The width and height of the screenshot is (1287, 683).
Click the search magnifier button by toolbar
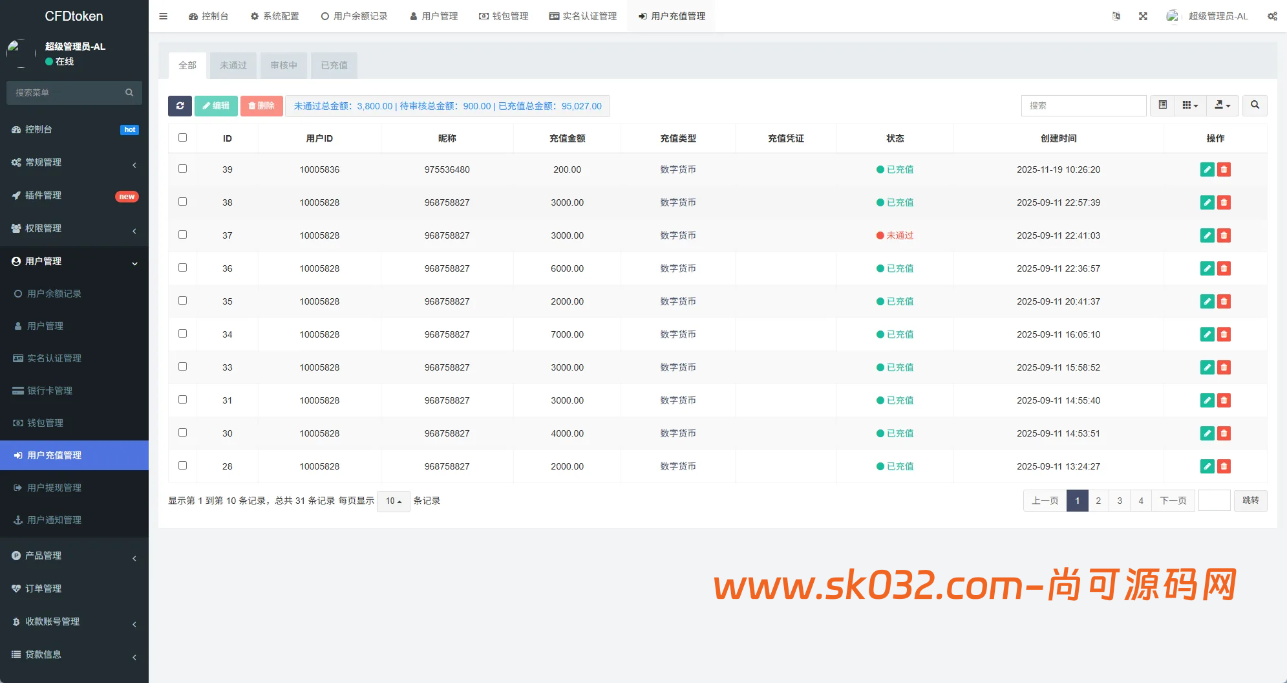1255,105
